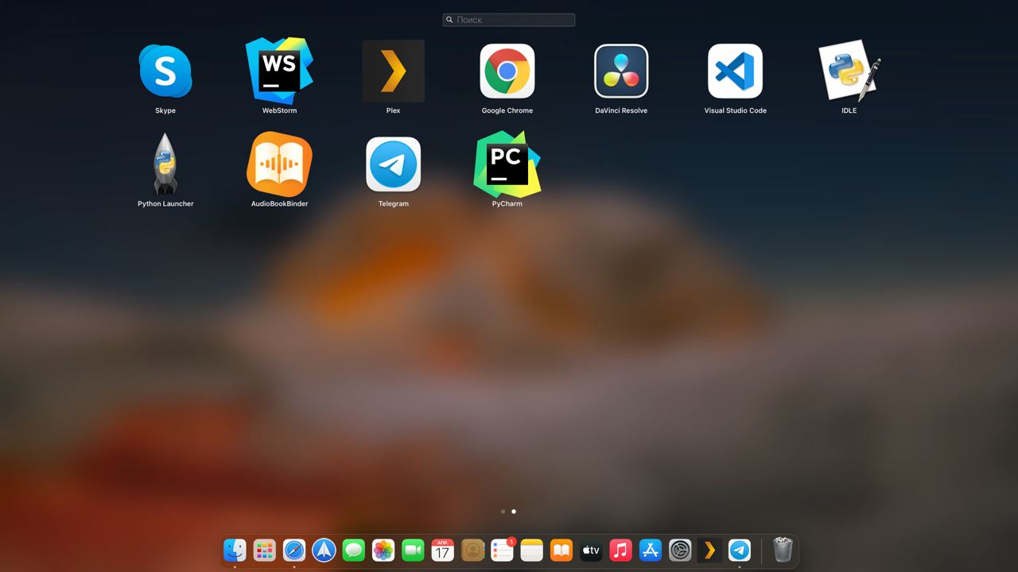
Task: Click the "Visual Studio Code" label text
Action: click(736, 110)
